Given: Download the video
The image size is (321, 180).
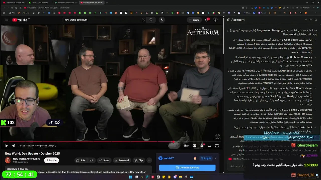Looking at the screenshot, I should coord(122,160).
